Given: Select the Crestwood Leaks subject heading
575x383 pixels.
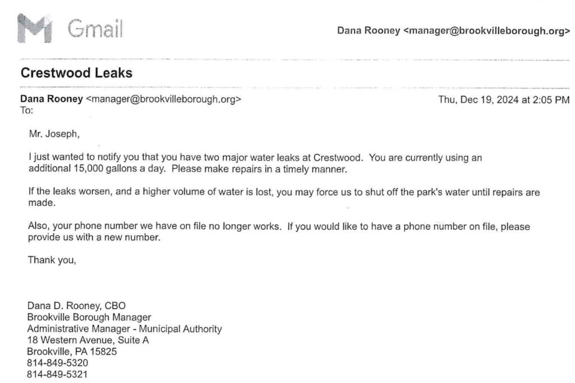Looking at the screenshot, I should click(76, 72).
